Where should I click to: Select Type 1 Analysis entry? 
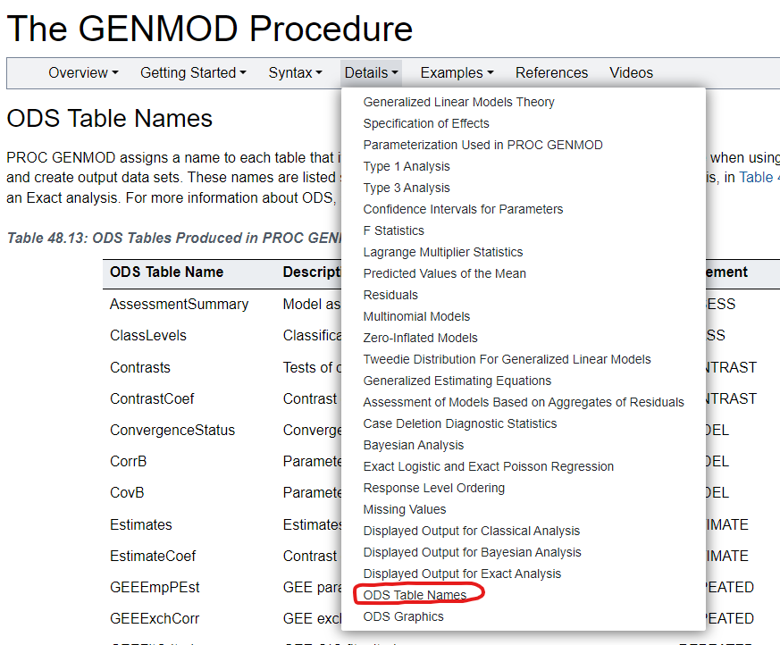pyautogui.click(x=406, y=166)
